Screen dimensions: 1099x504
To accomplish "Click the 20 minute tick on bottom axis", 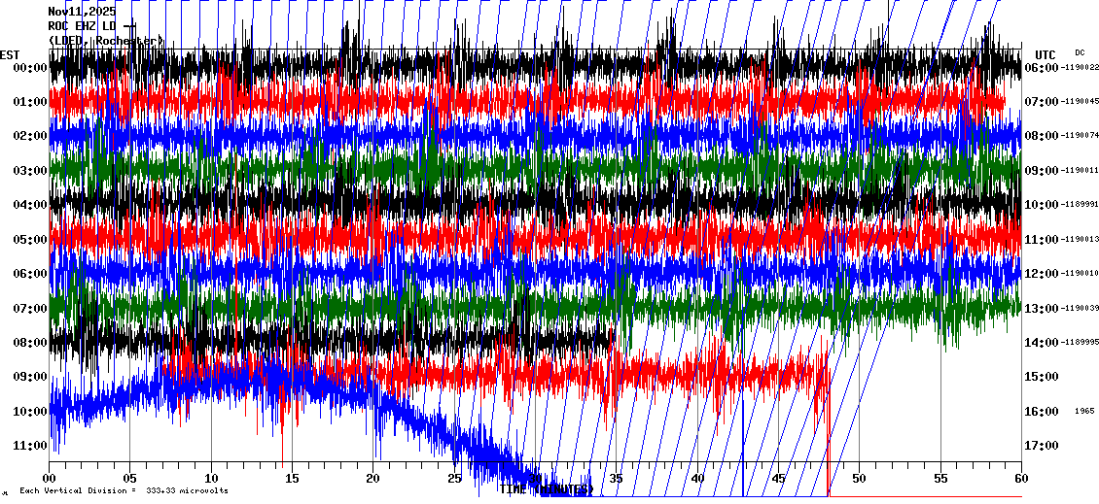I will 372,479.
